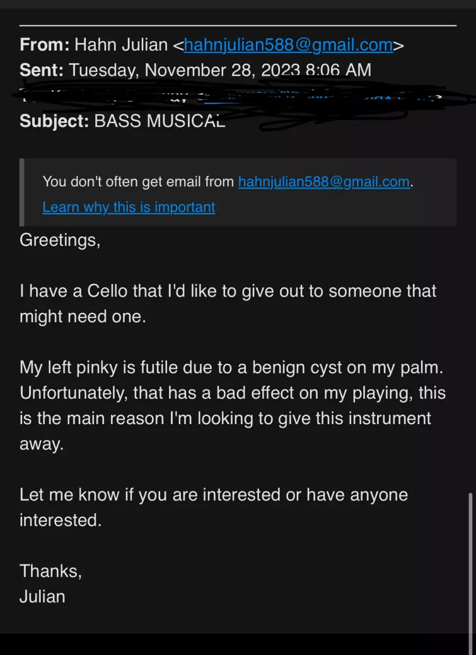Click the 'Julian' signature

point(42,596)
